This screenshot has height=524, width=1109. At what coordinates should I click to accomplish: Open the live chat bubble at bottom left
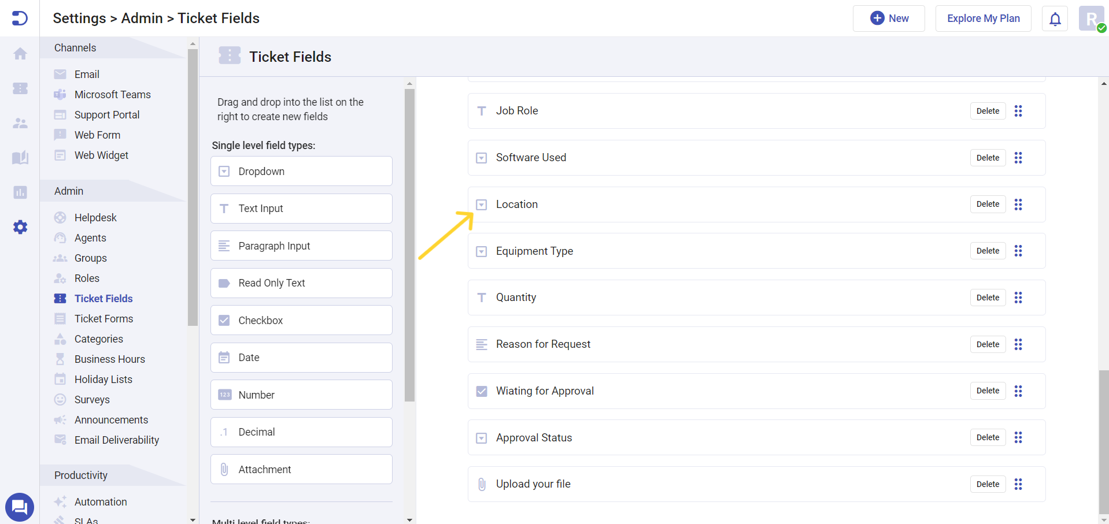[20, 507]
